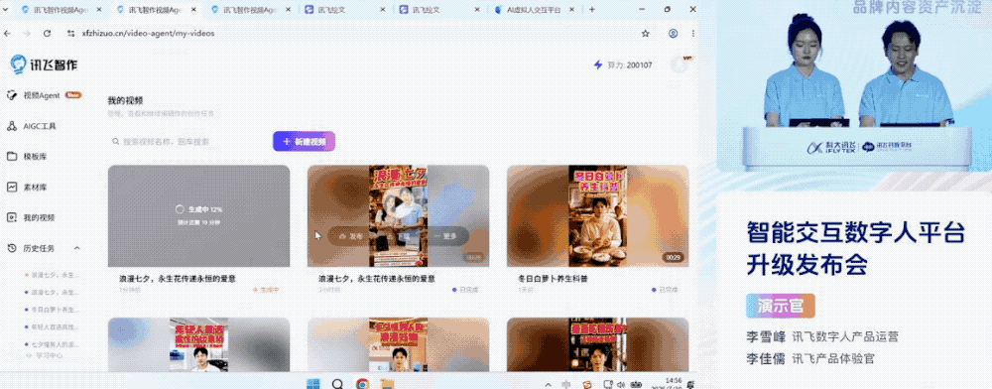992x389 pixels.
Task: Bookmark this page with the star icon
Action: 646,33
